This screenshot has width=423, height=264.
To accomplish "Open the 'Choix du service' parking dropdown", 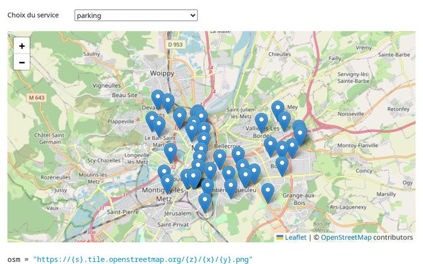I will (135, 15).
